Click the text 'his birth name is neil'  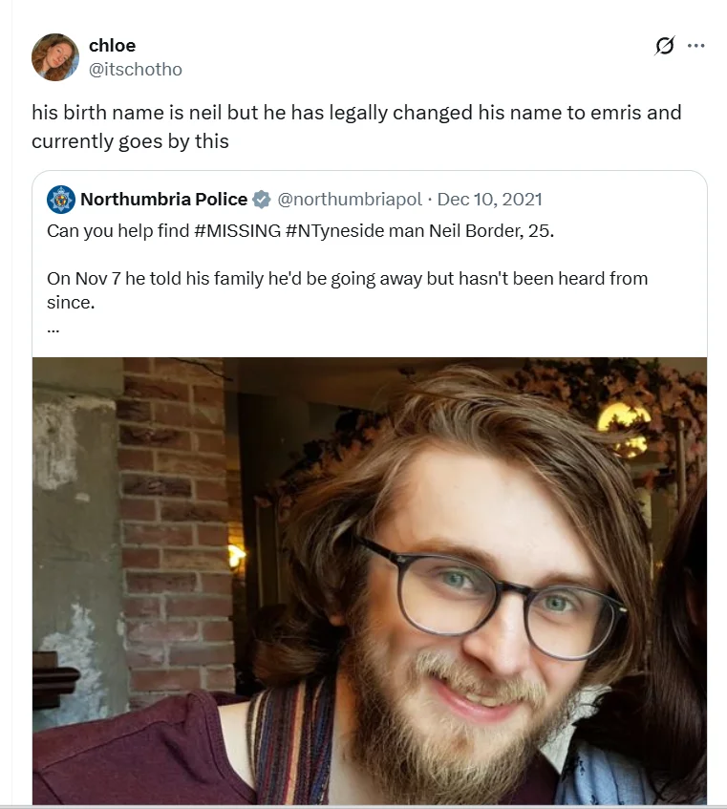[x=126, y=113]
